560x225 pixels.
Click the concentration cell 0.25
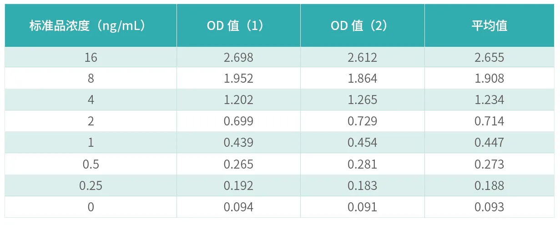[91, 185]
